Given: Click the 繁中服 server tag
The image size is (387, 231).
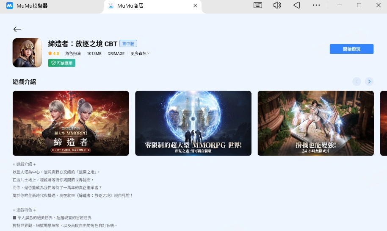Looking at the screenshot, I should pyautogui.click(x=128, y=44).
